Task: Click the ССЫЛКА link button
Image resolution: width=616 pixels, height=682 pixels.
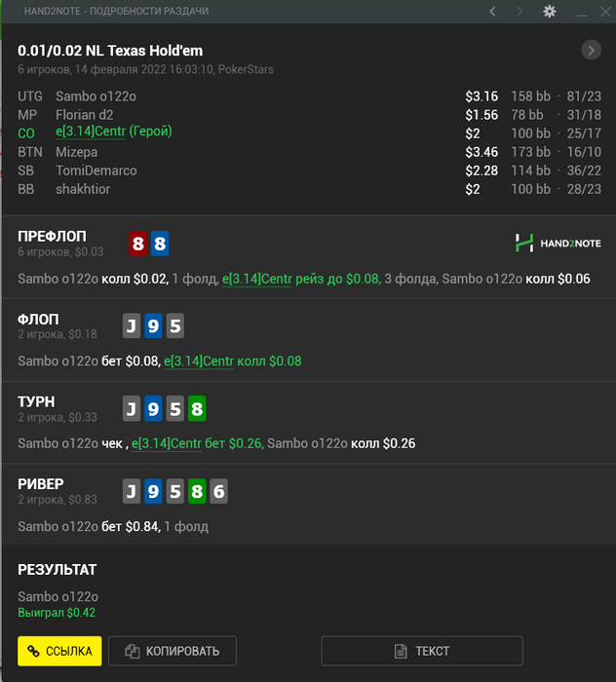Action: pyautogui.click(x=59, y=651)
